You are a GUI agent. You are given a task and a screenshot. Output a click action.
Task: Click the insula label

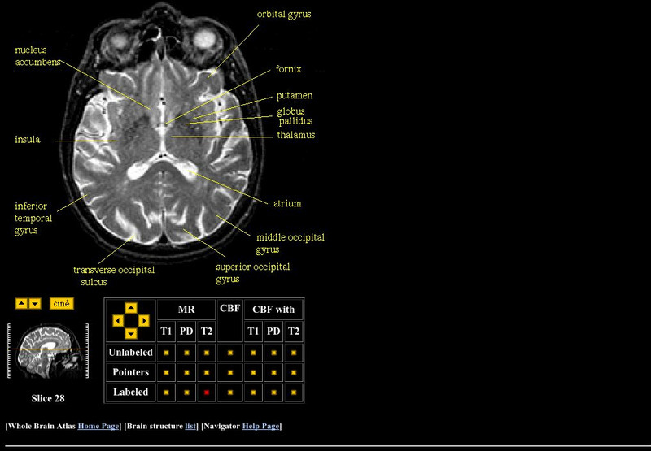[28, 139]
